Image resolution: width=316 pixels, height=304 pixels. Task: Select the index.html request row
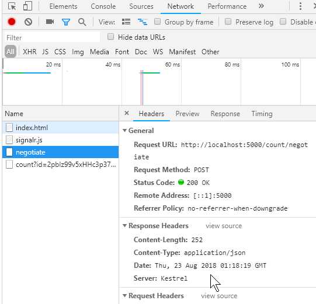[61, 127]
